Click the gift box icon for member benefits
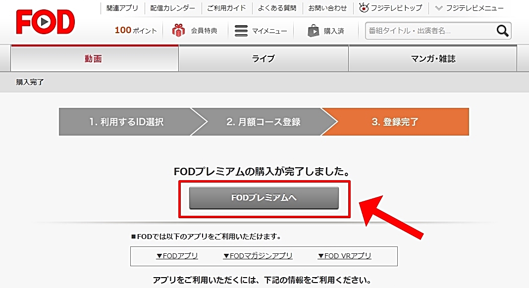529x288 pixels. tap(178, 30)
